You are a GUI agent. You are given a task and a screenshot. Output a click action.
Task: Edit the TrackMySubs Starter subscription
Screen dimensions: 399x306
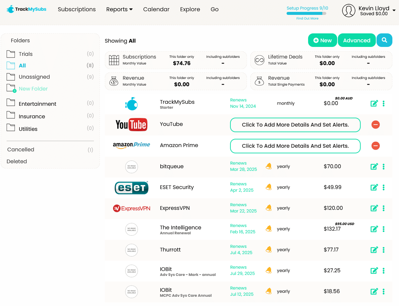click(x=374, y=103)
